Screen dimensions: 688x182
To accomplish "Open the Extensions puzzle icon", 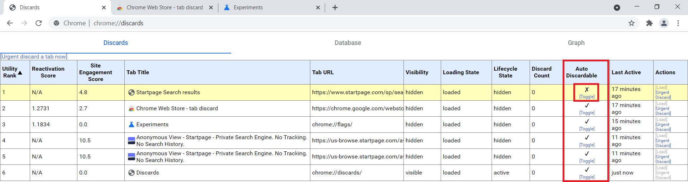I will (649, 23).
